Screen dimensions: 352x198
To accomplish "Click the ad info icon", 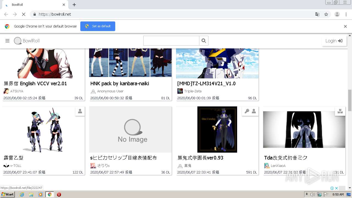I will (x=332, y=188).
